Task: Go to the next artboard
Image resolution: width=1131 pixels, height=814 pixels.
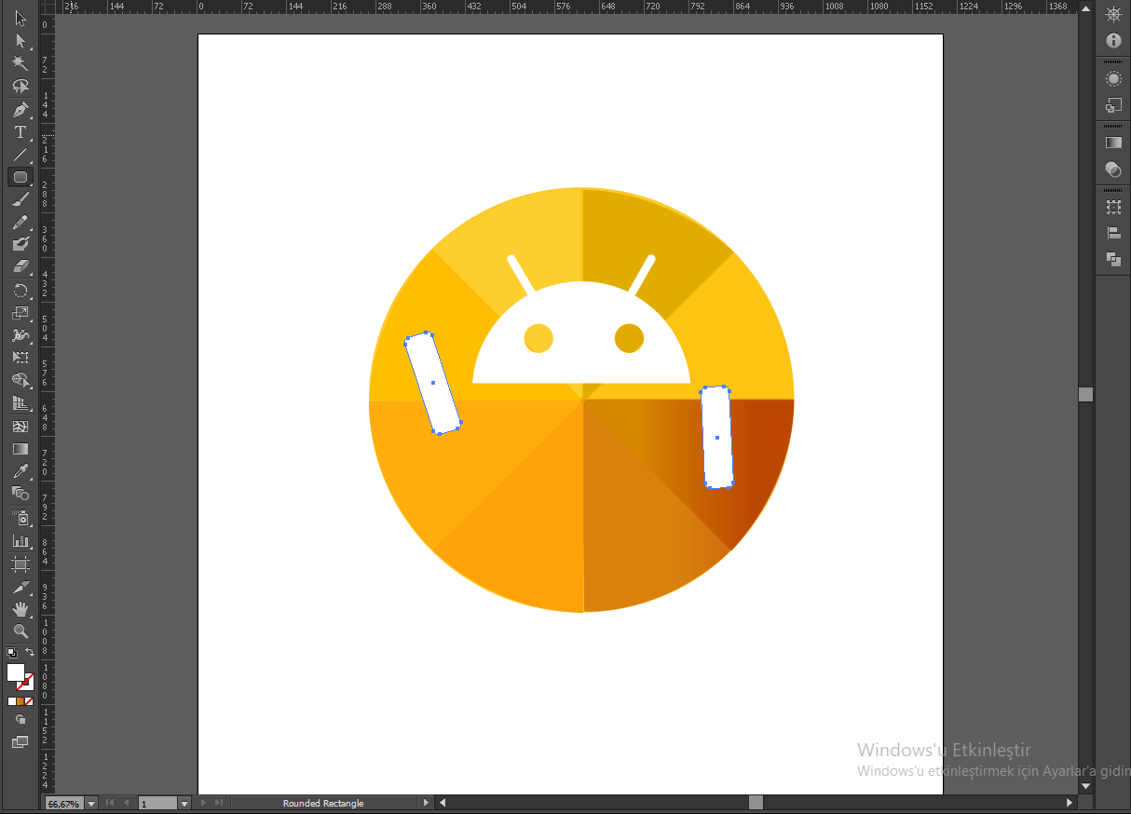Action: tap(202, 803)
